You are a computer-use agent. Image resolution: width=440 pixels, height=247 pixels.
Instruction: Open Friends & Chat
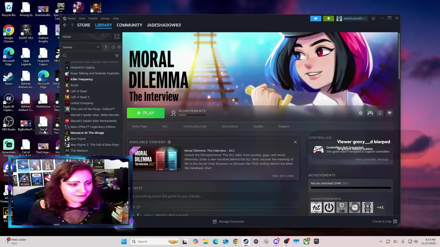click(x=385, y=222)
